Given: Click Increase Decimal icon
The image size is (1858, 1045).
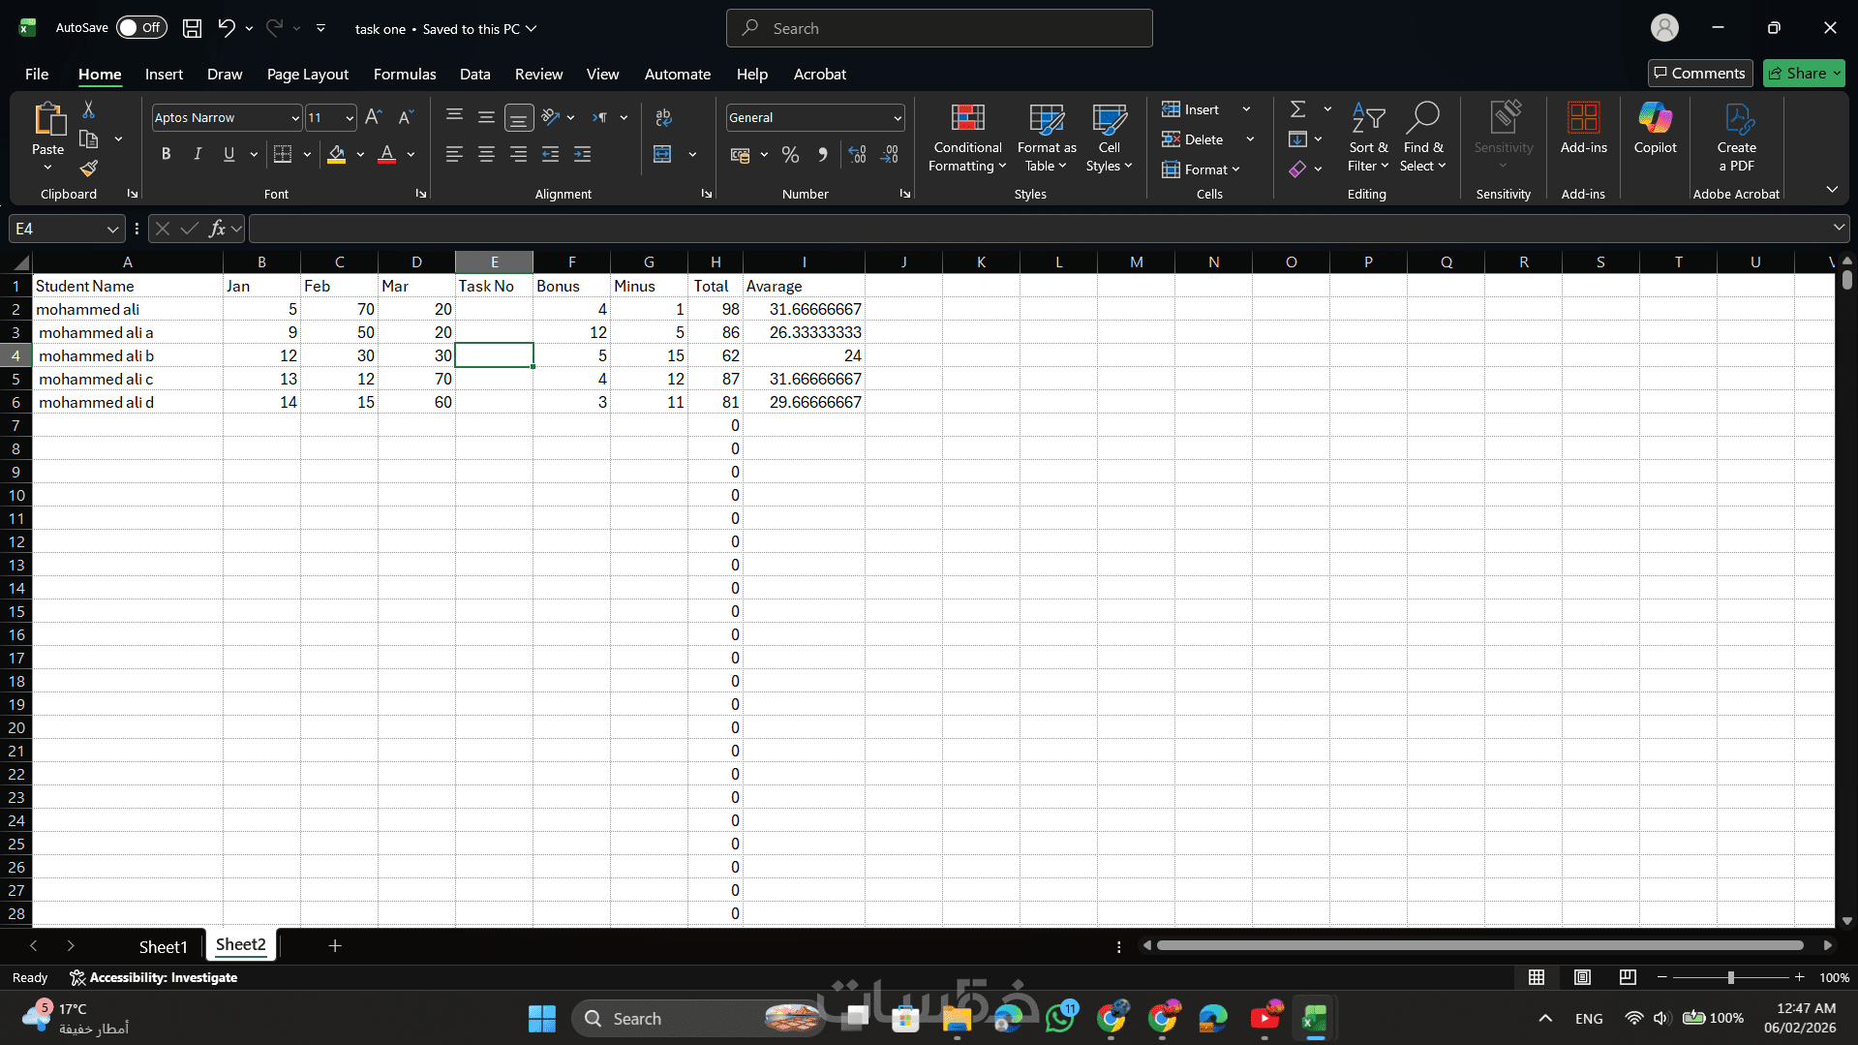Looking at the screenshot, I should click(x=857, y=155).
